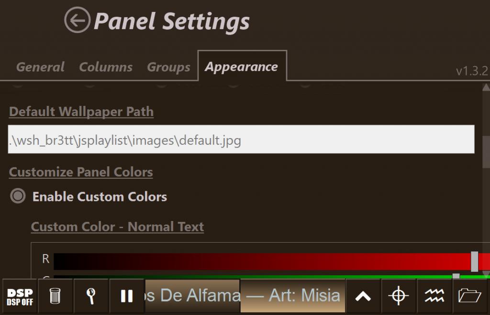490x315 pixels.
Task: Click the Default Wallpaper Path field
Action: tap(241, 140)
